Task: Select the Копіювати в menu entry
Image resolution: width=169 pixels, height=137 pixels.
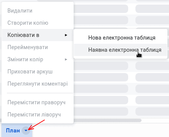Action: pyautogui.click(x=38, y=35)
